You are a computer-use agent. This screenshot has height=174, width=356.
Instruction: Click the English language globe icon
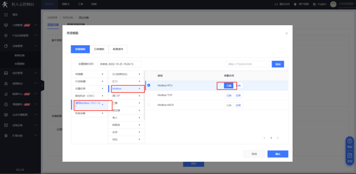tap(314, 4)
